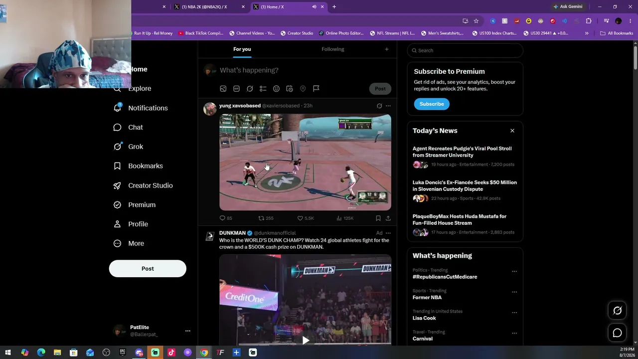Screen dimensions: 638x359
Task: Add a poll to the new post
Action: (263, 89)
